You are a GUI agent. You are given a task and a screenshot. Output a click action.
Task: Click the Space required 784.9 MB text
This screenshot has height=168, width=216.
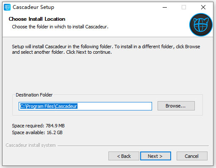[38, 126]
